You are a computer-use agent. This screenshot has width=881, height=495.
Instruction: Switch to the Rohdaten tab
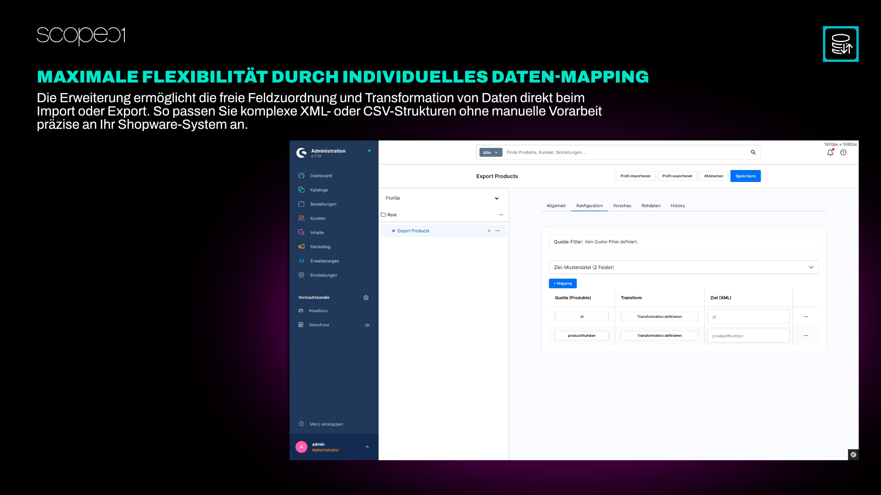coord(651,206)
